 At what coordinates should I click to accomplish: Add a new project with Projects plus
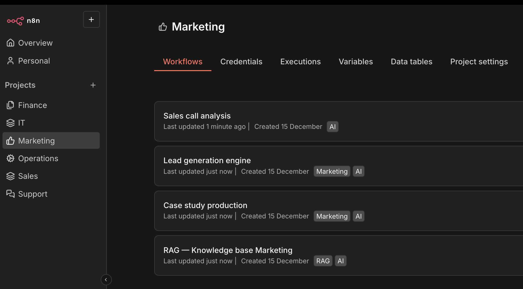93,85
